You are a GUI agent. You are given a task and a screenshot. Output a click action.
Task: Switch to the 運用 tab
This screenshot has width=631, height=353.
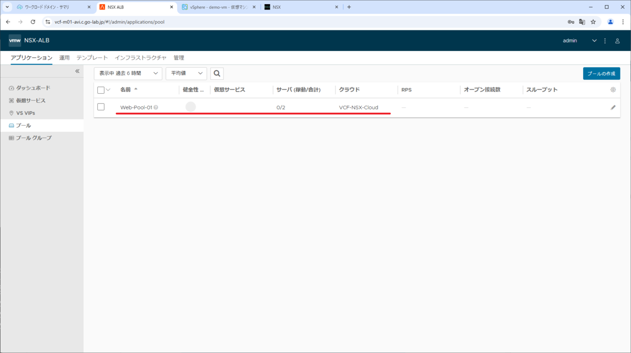(x=64, y=58)
